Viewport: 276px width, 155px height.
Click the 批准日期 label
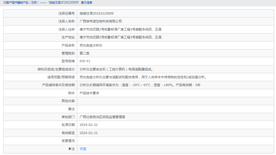click(68, 125)
